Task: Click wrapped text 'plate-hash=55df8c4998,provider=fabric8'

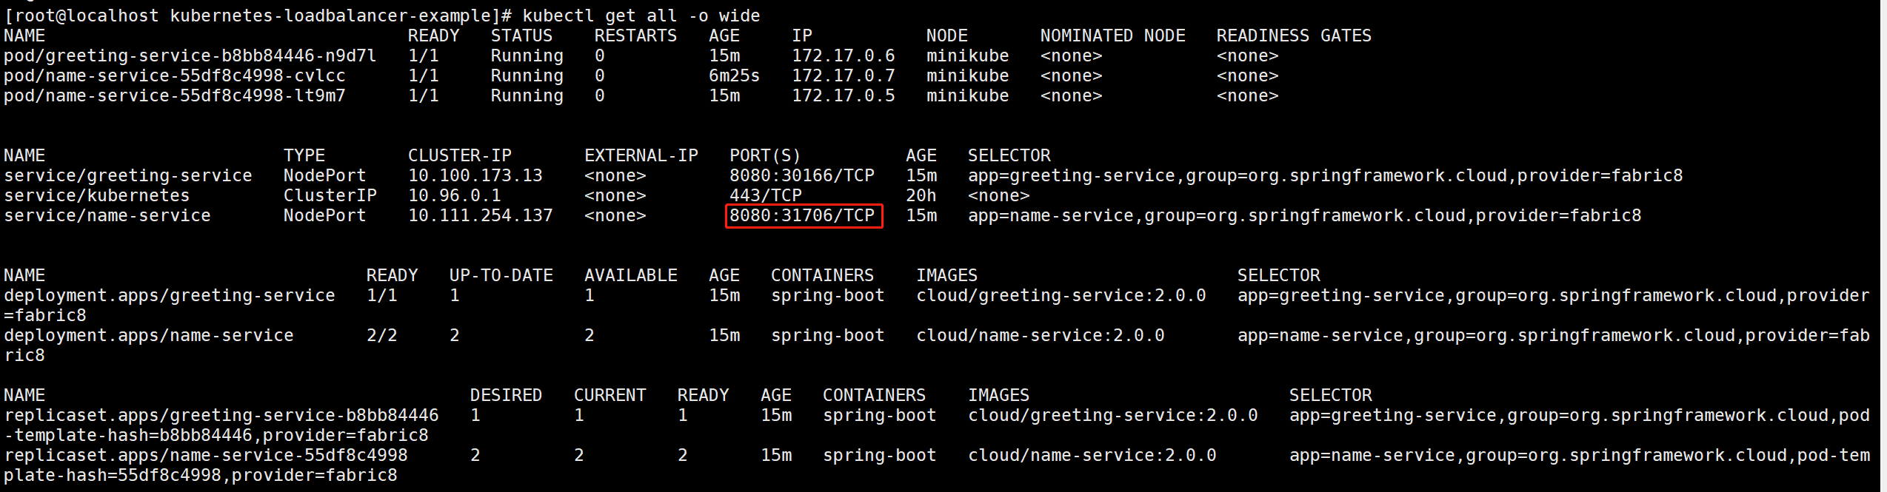Action: (x=200, y=475)
